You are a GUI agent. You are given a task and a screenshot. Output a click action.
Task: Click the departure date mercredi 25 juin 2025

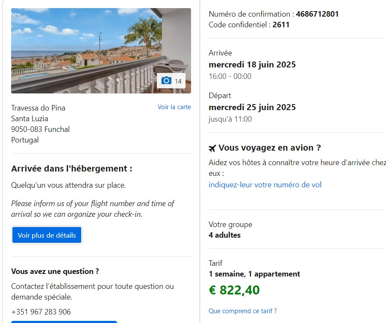252,108
